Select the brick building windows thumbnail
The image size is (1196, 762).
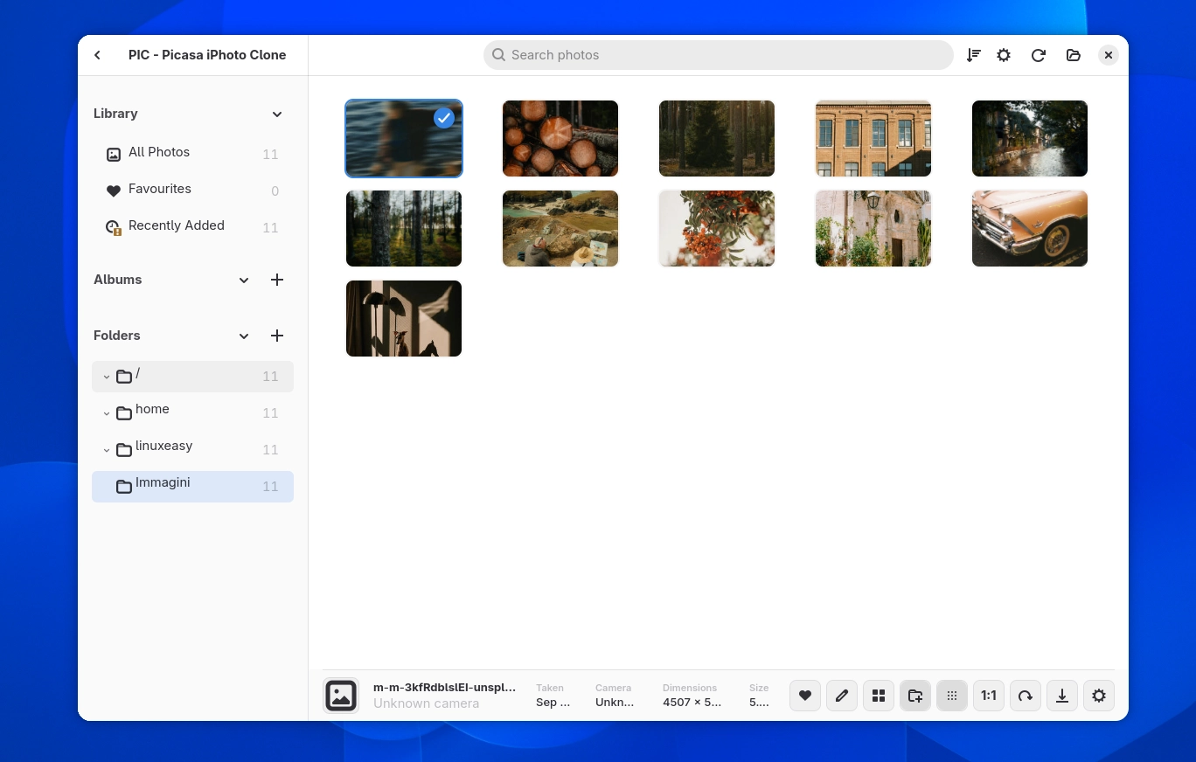873,138
